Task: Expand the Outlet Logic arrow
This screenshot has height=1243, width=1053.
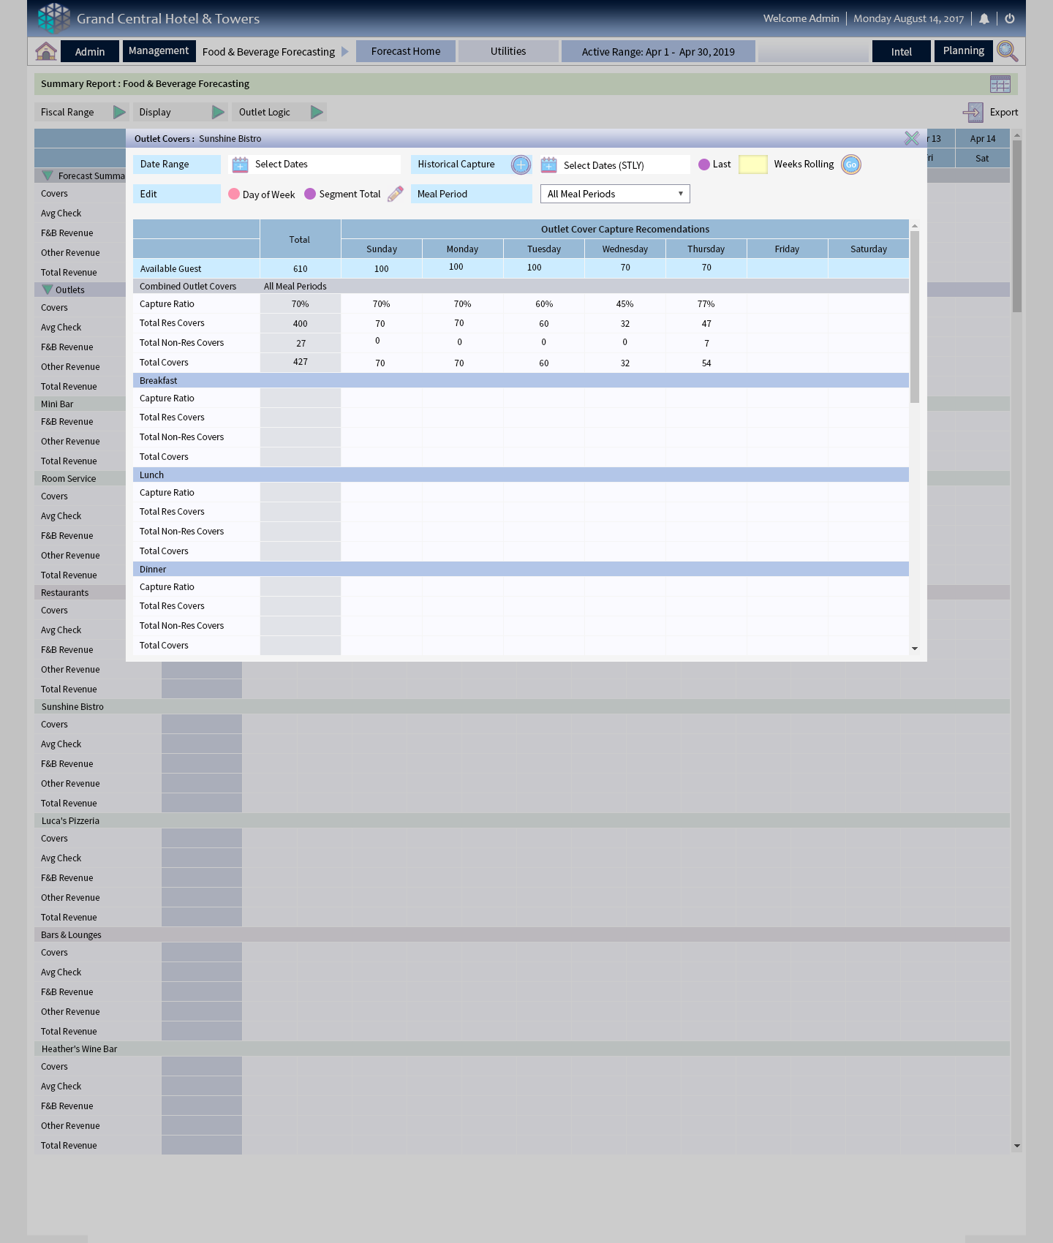Action: pyautogui.click(x=317, y=113)
